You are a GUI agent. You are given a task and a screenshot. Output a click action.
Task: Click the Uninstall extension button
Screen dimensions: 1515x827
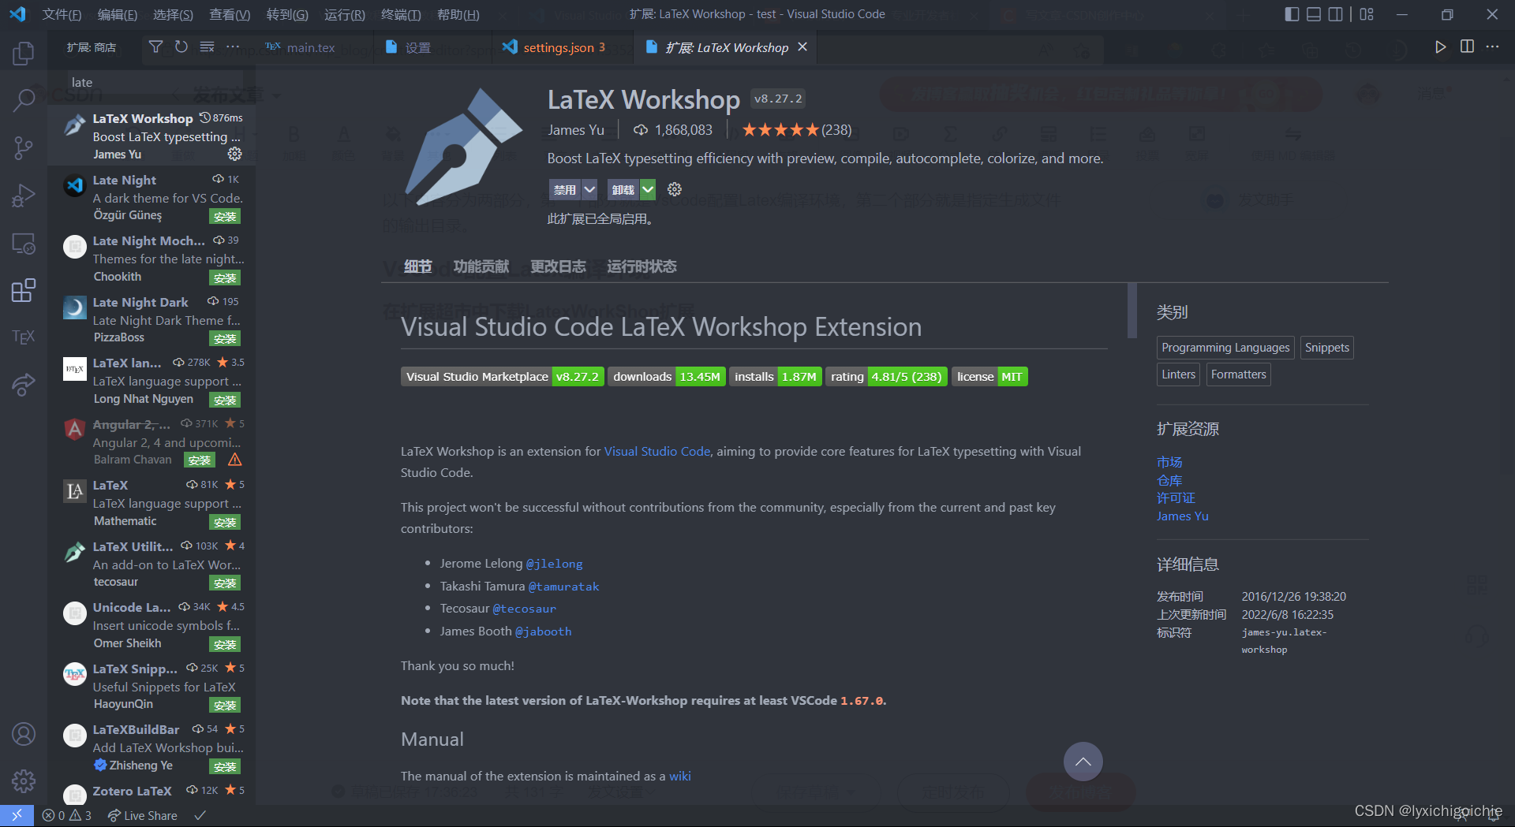[623, 189]
